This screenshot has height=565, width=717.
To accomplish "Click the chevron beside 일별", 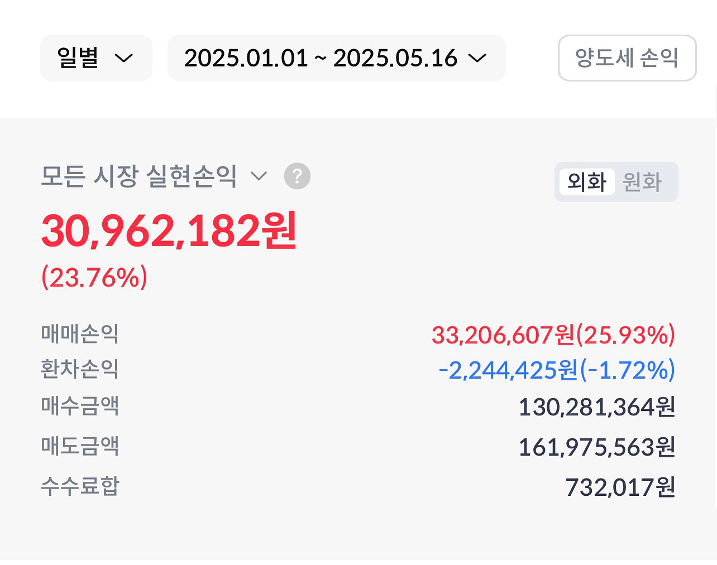I will pos(123,58).
